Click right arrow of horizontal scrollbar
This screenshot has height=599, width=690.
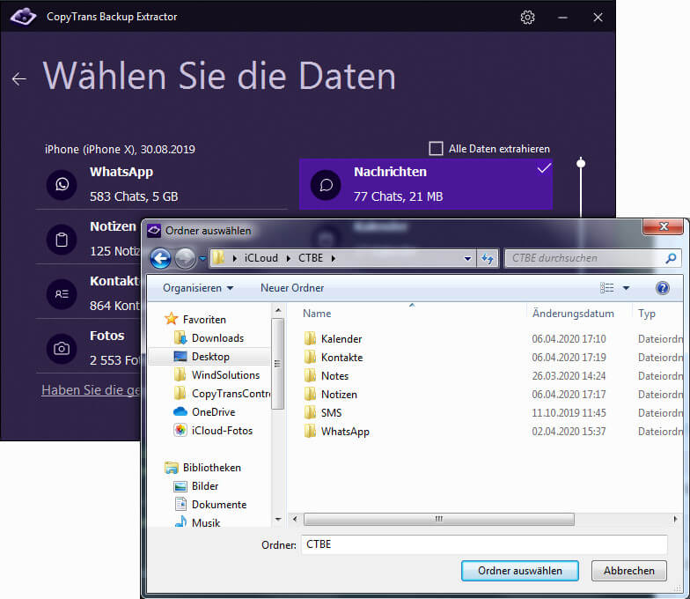pos(676,519)
